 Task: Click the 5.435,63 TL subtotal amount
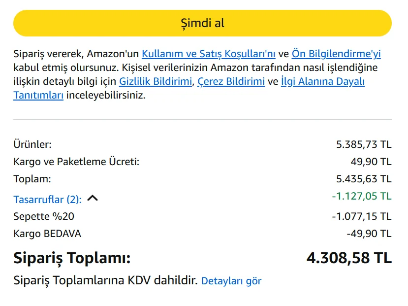pos(364,179)
